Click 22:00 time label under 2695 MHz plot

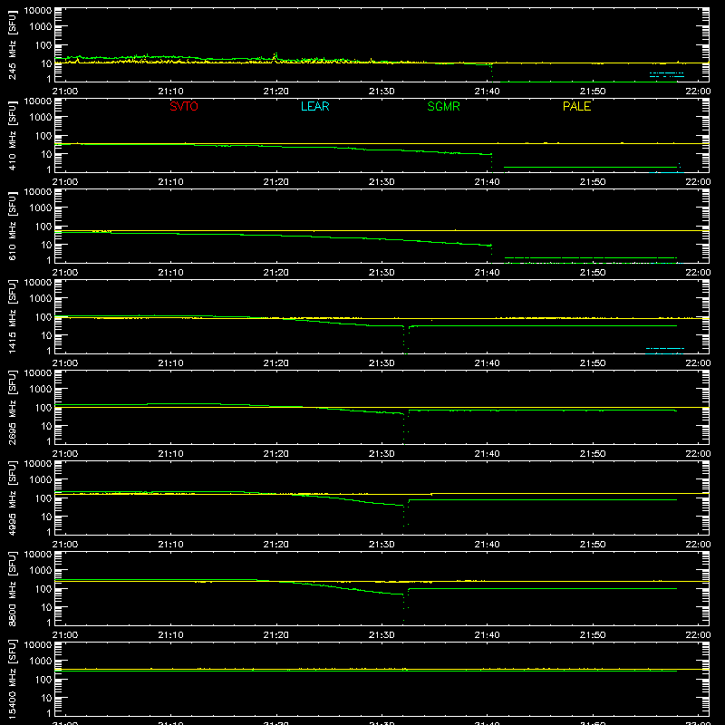698,454
